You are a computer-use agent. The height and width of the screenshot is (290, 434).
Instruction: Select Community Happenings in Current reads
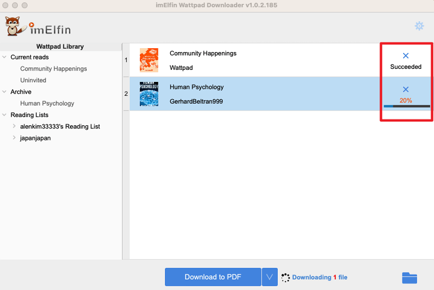(x=53, y=68)
